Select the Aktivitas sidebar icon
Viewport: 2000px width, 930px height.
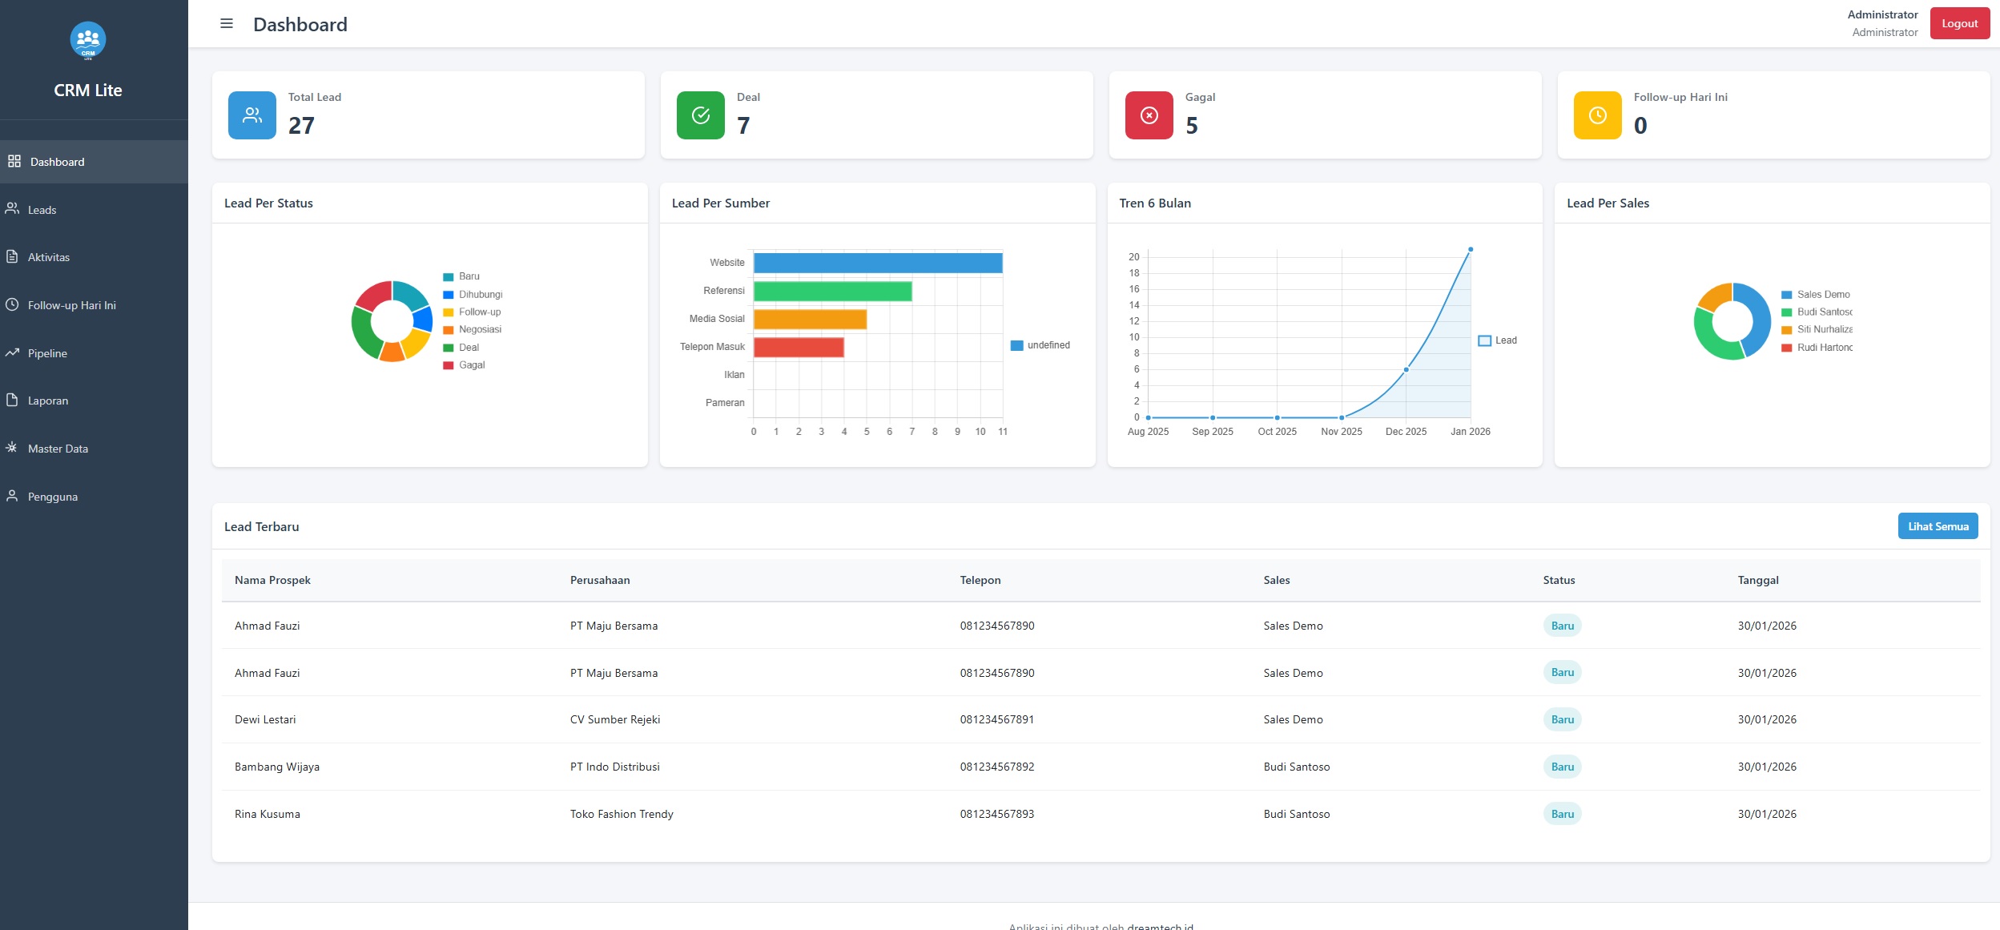pos(13,256)
